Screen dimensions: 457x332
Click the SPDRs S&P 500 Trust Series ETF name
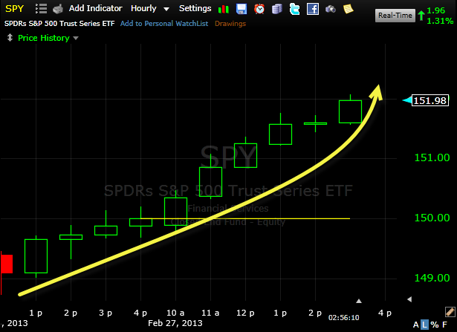coord(59,24)
